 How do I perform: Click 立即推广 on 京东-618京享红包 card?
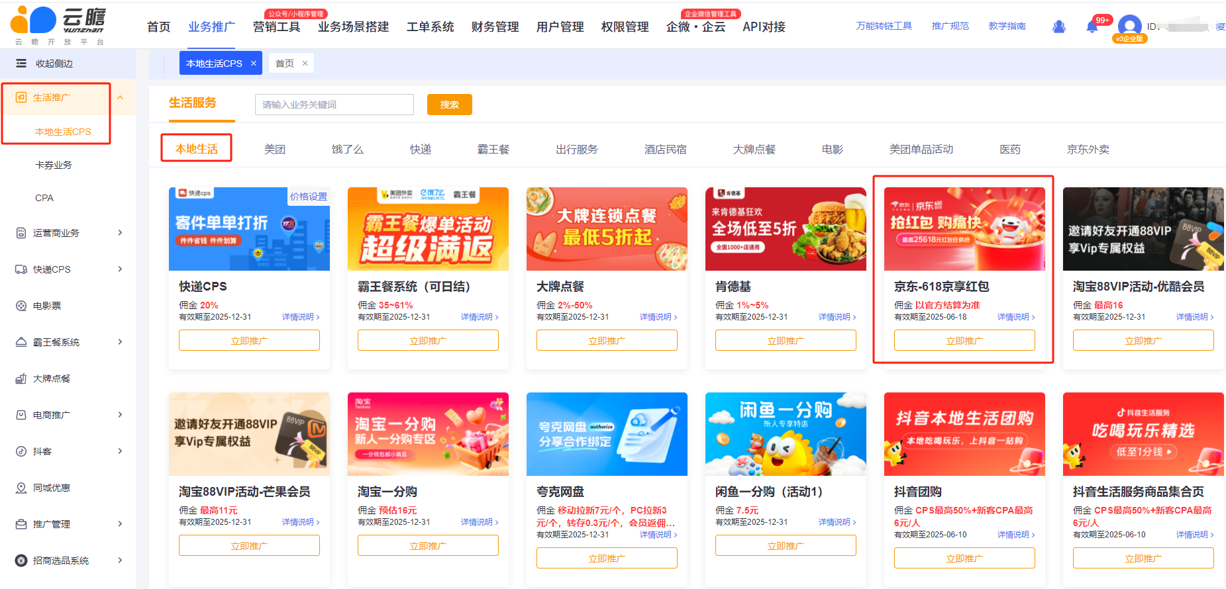point(964,341)
